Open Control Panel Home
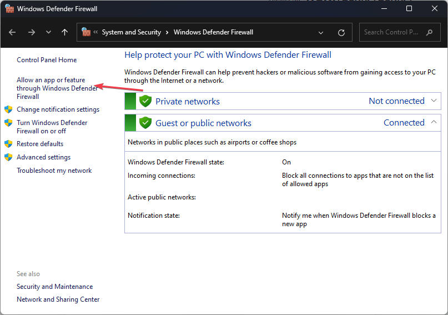The height and width of the screenshot is (315, 448). click(47, 60)
